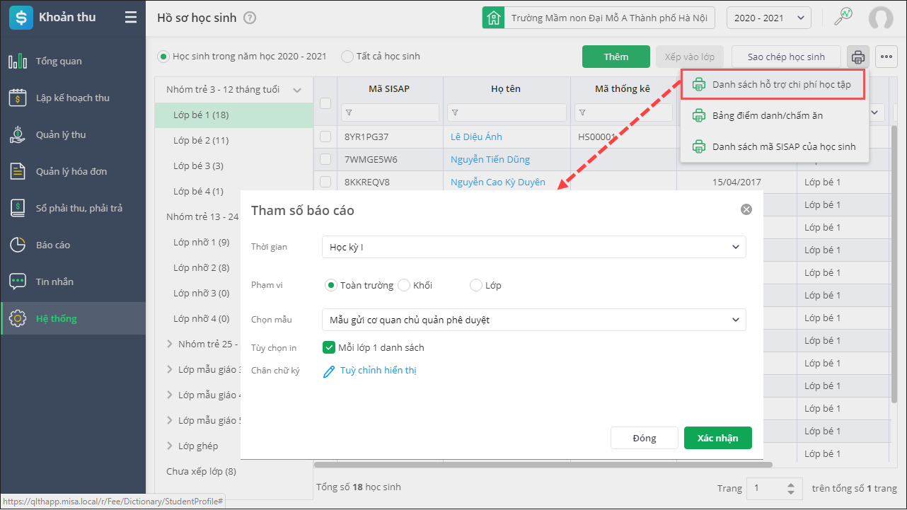907x510 pixels.
Task: Collapse the sidebar with the hamburger icon
Action: point(131,18)
